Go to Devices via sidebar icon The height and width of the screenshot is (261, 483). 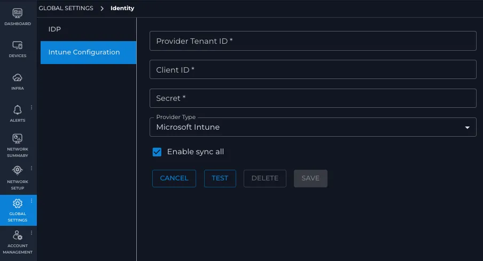pos(17,45)
